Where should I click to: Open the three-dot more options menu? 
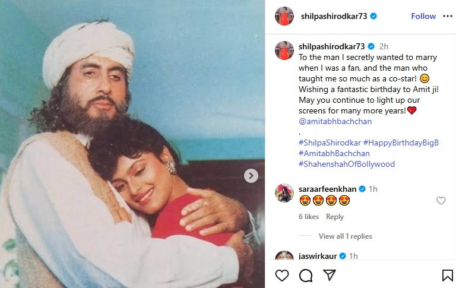pos(448,16)
